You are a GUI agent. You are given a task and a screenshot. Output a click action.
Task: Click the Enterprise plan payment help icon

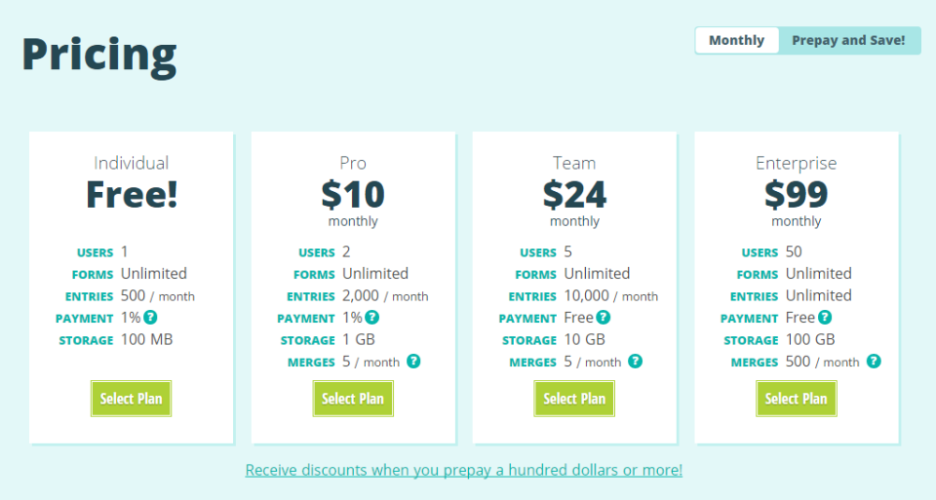pos(825,318)
